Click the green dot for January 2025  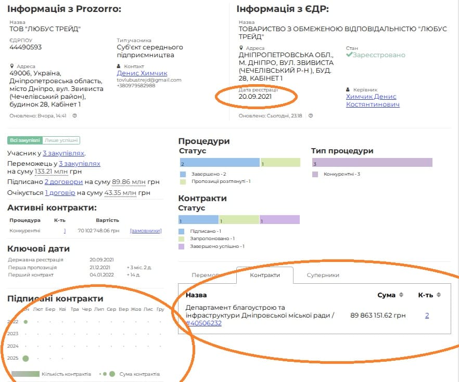[x=25, y=358]
